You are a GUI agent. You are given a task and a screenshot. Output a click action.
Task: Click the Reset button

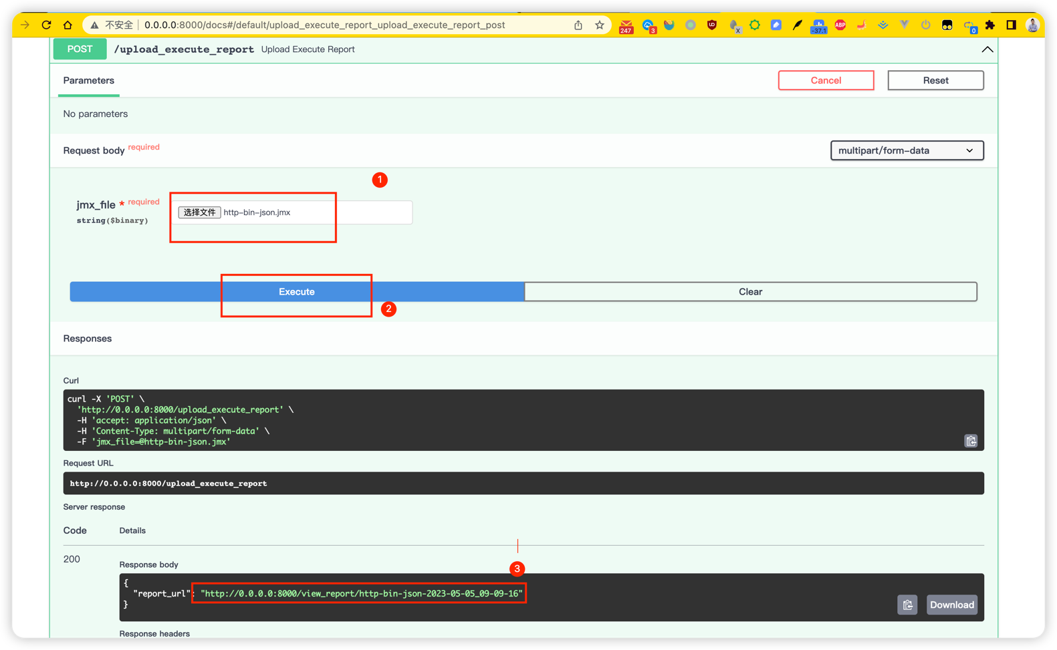(935, 80)
